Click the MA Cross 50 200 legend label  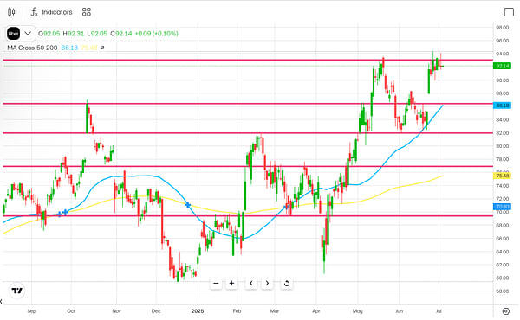32,48
